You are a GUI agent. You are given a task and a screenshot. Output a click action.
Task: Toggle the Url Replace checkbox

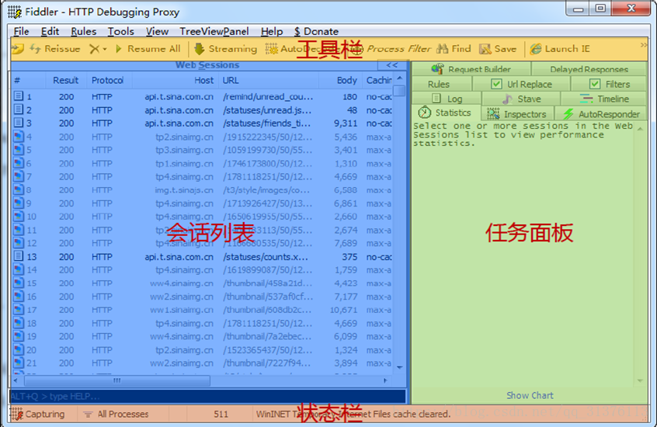pos(496,84)
